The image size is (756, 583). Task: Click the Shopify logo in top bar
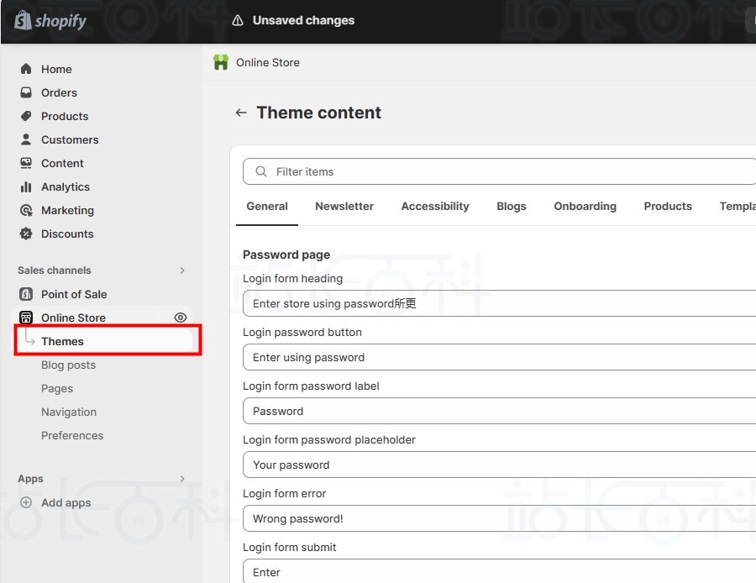point(50,21)
